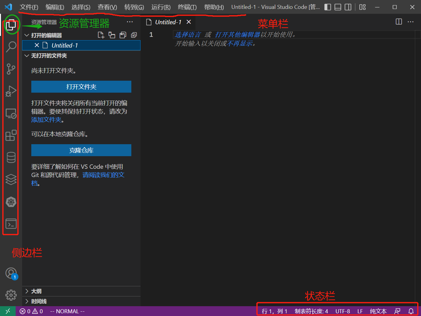Open the notifications bell

click(411, 311)
